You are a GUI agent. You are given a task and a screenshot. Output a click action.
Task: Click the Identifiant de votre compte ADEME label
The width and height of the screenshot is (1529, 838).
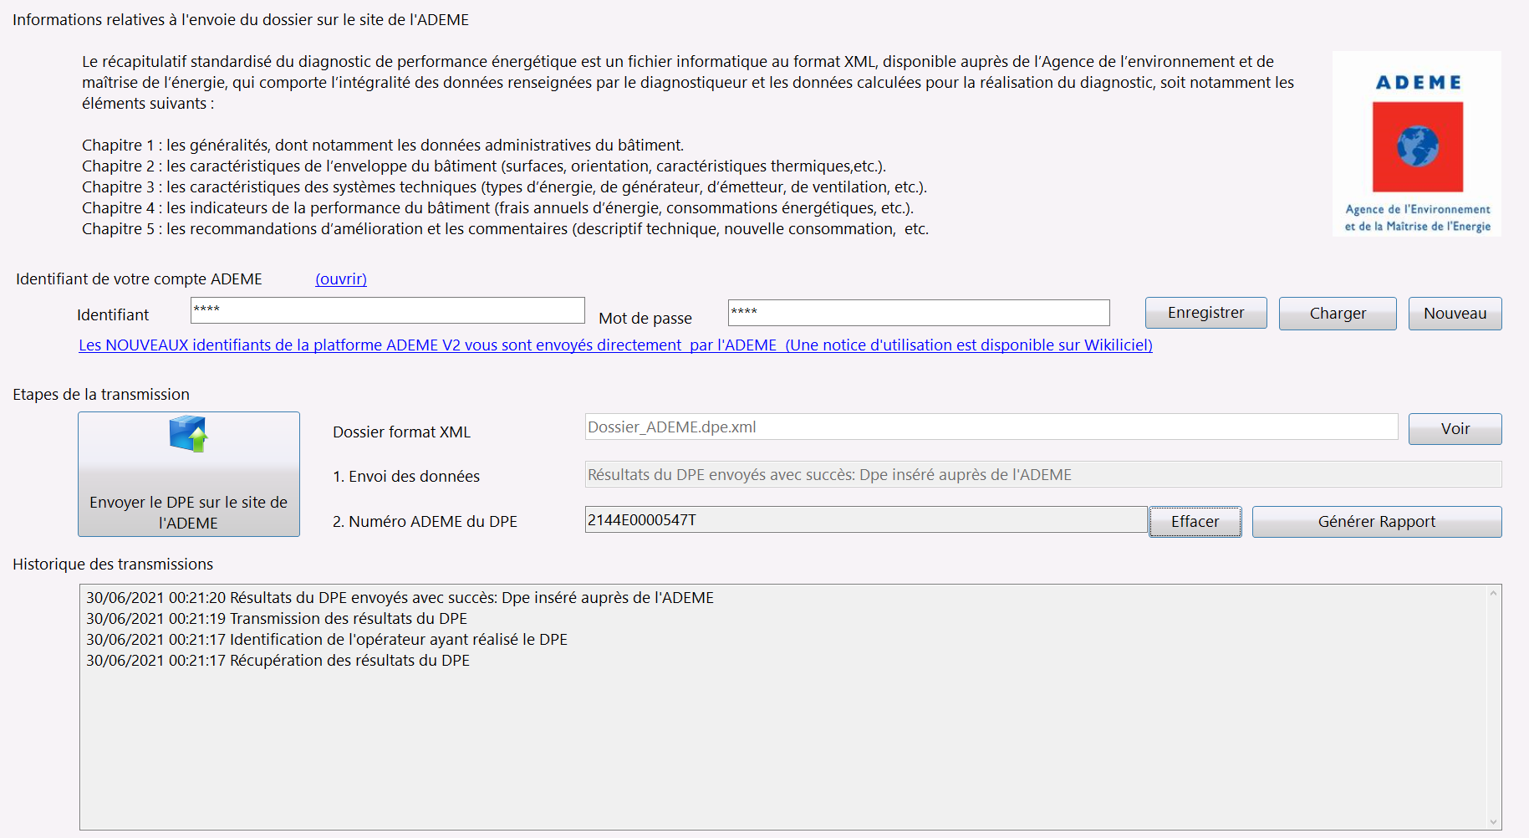(139, 279)
